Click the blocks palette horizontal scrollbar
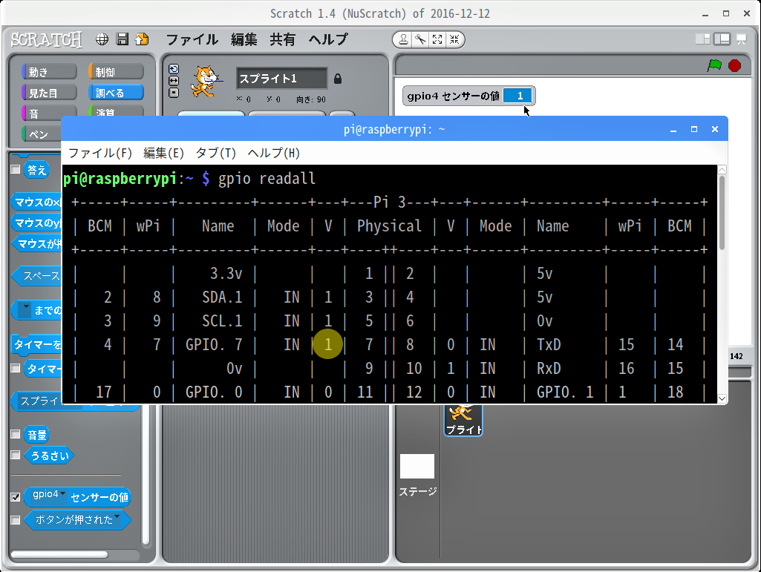The width and height of the screenshot is (761, 572). pyautogui.click(x=59, y=554)
